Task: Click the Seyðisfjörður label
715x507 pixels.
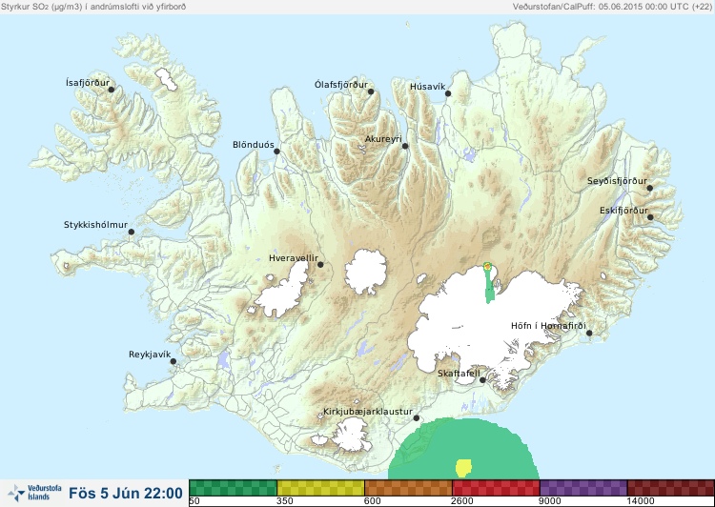Action: tap(618, 181)
